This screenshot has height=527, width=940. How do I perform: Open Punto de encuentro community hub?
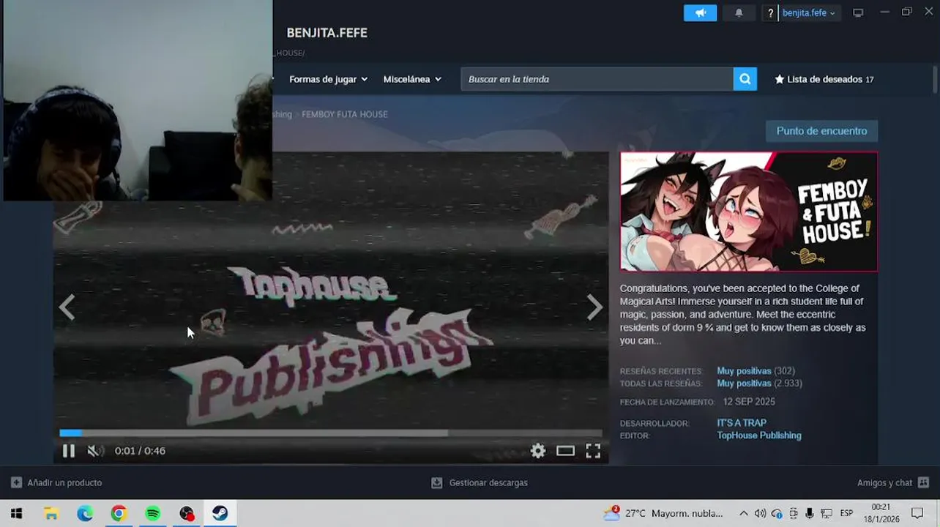point(821,131)
